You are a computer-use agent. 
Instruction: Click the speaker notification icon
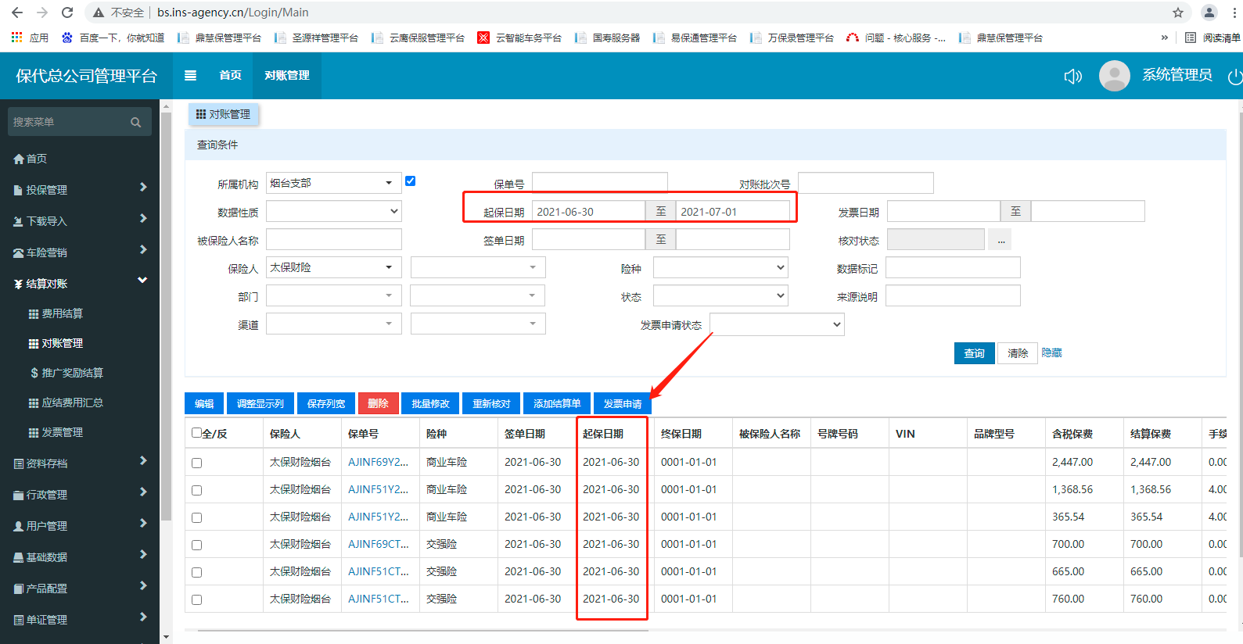[1072, 76]
